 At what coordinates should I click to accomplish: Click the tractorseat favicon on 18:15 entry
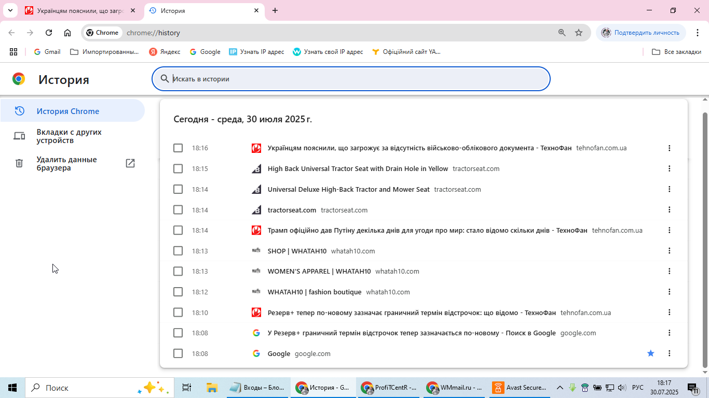256,168
